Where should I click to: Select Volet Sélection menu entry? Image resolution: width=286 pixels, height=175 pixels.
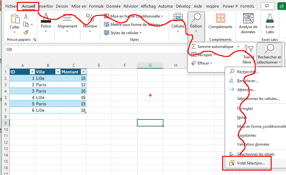251,163
